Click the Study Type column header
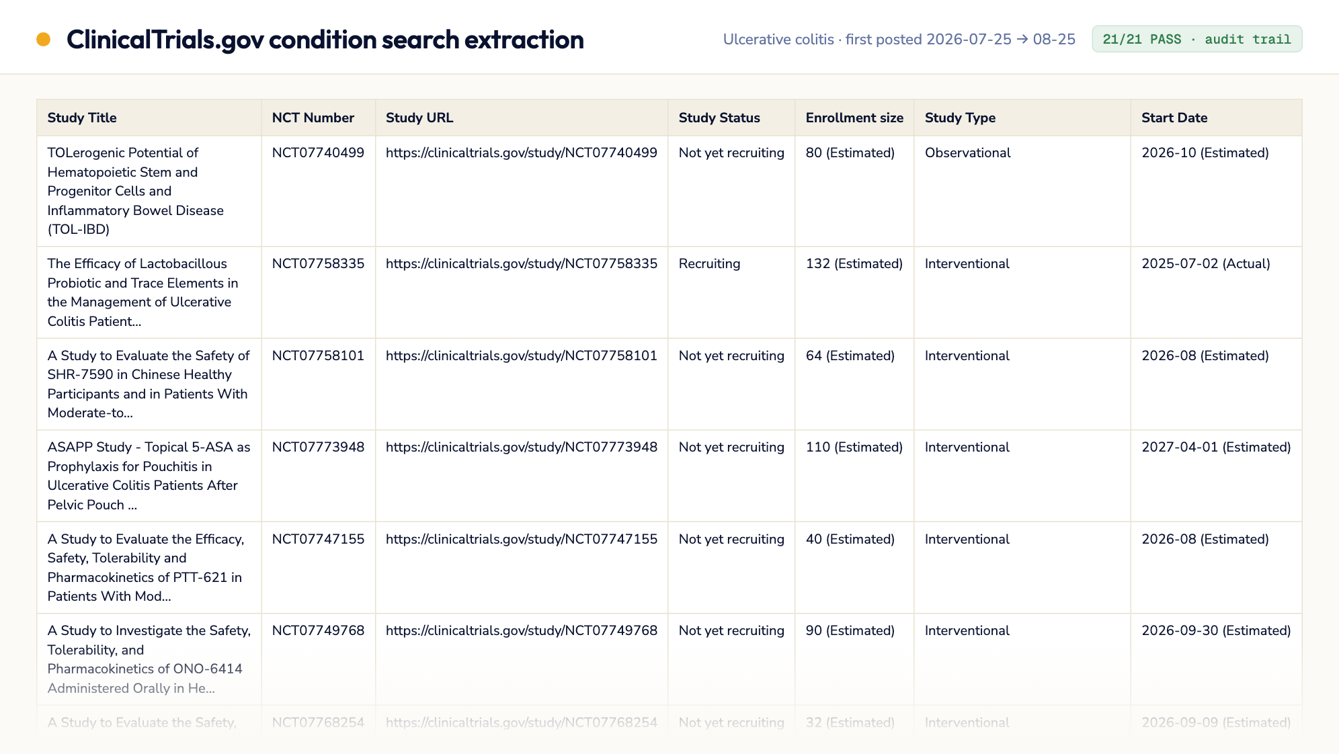The width and height of the screenshot is (1339, 754). [1022, 118]
